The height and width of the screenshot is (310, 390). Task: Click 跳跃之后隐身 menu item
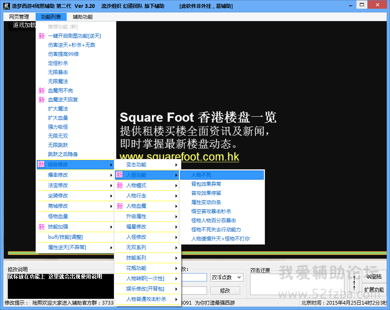pyautogui.click(x=75, y=154)
